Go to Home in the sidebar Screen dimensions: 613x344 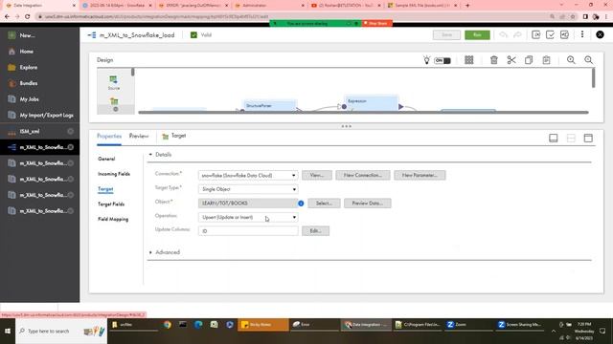26,51
